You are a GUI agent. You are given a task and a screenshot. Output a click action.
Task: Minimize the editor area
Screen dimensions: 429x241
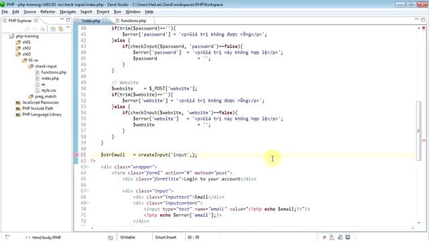coord(417,19)
